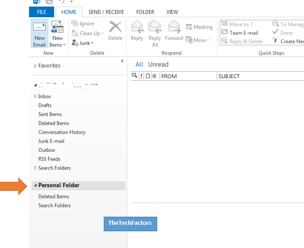Image resolution: width=304 pixels, height=248 pixels.
Task: Expand the mailbox Search Folders node
Action: tap(35, 168)
